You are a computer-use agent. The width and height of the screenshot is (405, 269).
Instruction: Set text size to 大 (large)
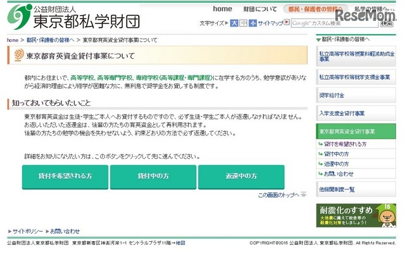click(x=234, y=23)
